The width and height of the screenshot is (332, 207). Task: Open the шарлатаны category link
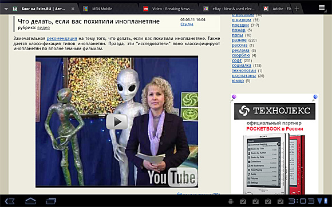click(244, 76)
